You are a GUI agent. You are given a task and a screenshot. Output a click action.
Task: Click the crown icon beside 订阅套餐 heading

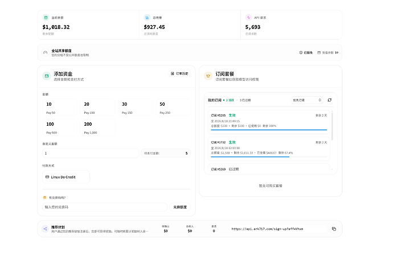pos(208,76)
